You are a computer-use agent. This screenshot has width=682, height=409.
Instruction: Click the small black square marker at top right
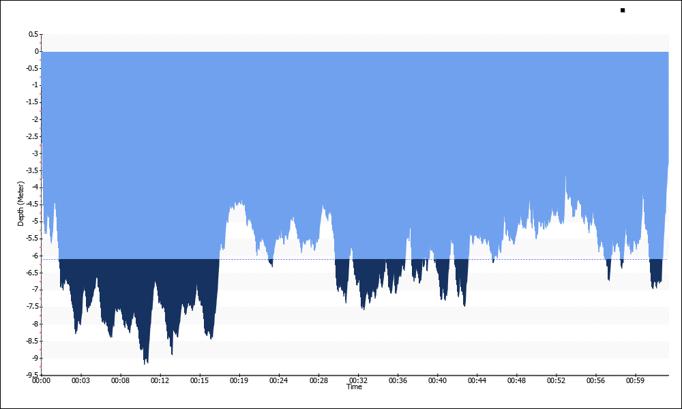click(x=623, y=10)
